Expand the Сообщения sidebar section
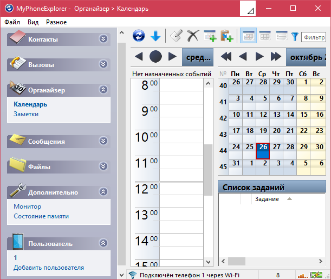Image resolution: width=331 pixels, height=280 pixels. (x=103, y=141)
